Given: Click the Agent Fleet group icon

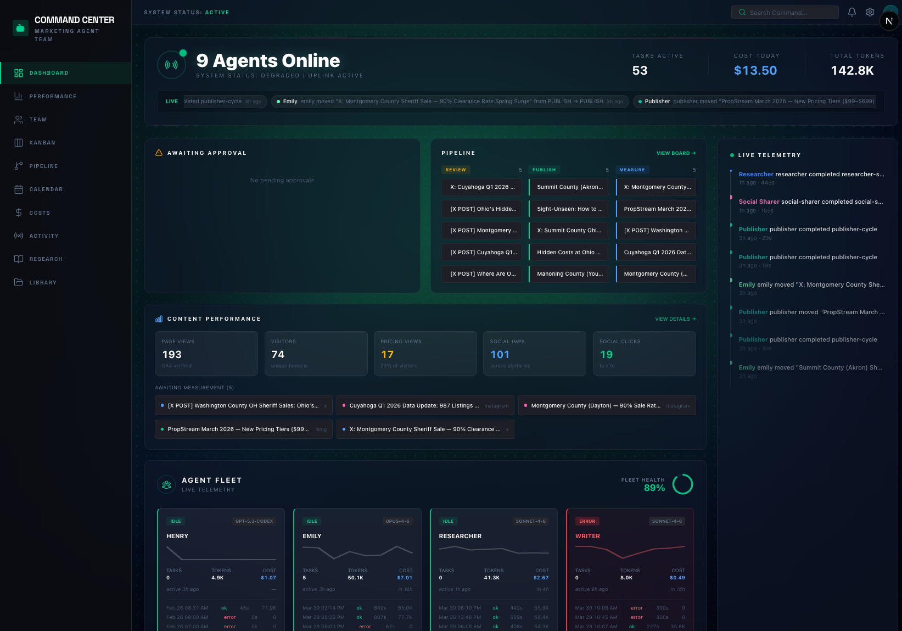Looking at the screenshot, I should (166, 484).
